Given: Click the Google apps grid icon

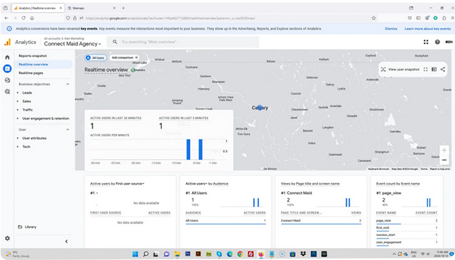Looking at the screenshot, I should pos(426,42).
